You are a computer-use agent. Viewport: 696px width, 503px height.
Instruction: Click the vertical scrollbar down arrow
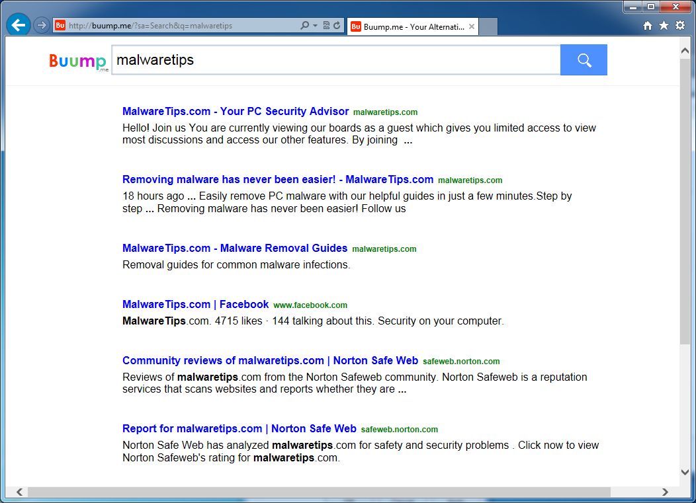coord(685,473)
